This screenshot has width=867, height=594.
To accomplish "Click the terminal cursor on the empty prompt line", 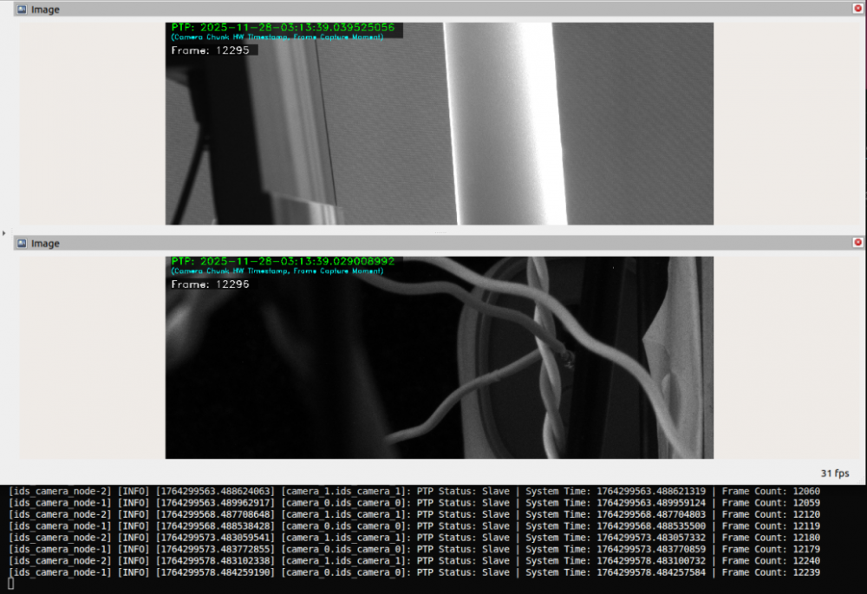I will (11, 584).
